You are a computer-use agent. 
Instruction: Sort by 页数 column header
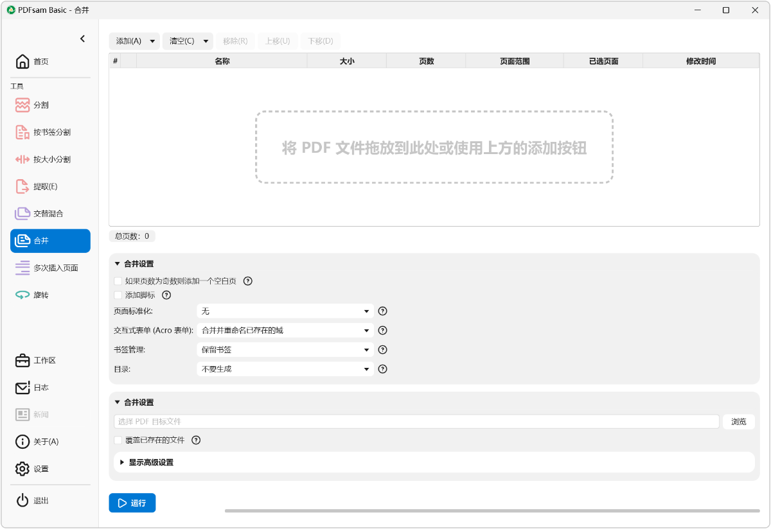click(426, 61)
